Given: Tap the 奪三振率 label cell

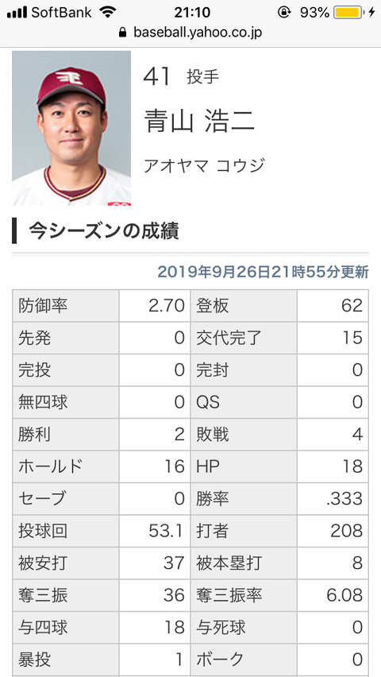Looking at the screenshot, I should coord(244,595).
